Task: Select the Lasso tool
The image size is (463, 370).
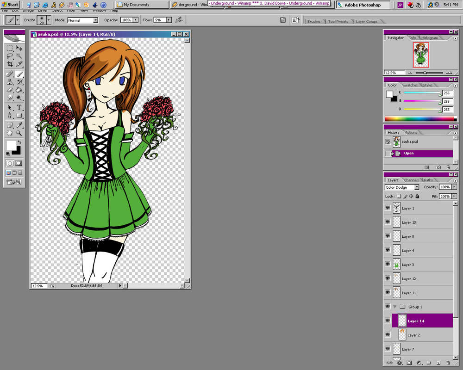Action: point(10,56)
